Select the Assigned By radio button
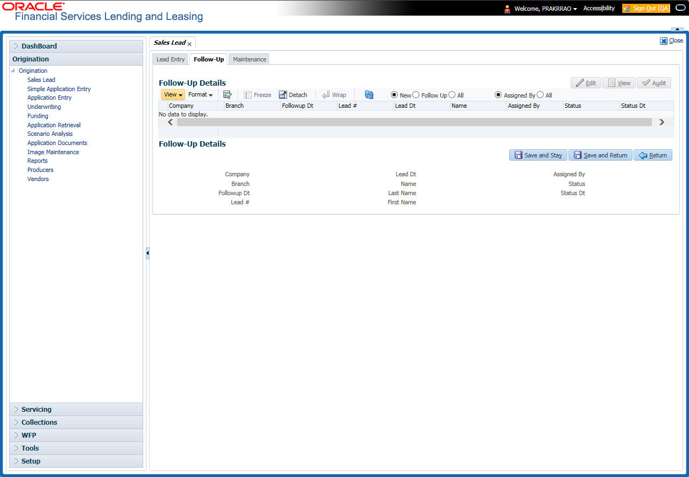This screenshot has height=477, width=689. [498, 95]
